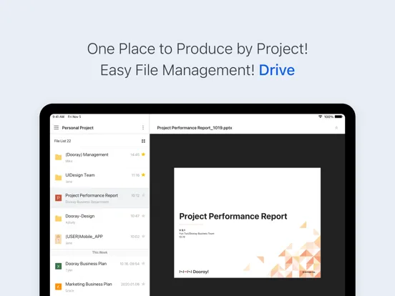Image resolution: width=395 pixels, height=296 pixels.
Task: Click the Personal Project title
Action: pos(77,128)
